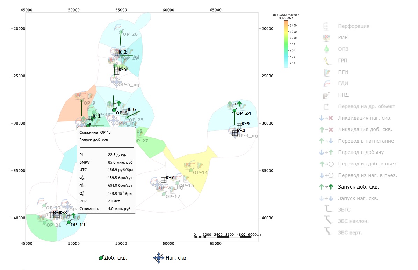Toggle Доб. скв. legend below map
This screenshot has width=418, height=270.
click(x=113, y=258)
